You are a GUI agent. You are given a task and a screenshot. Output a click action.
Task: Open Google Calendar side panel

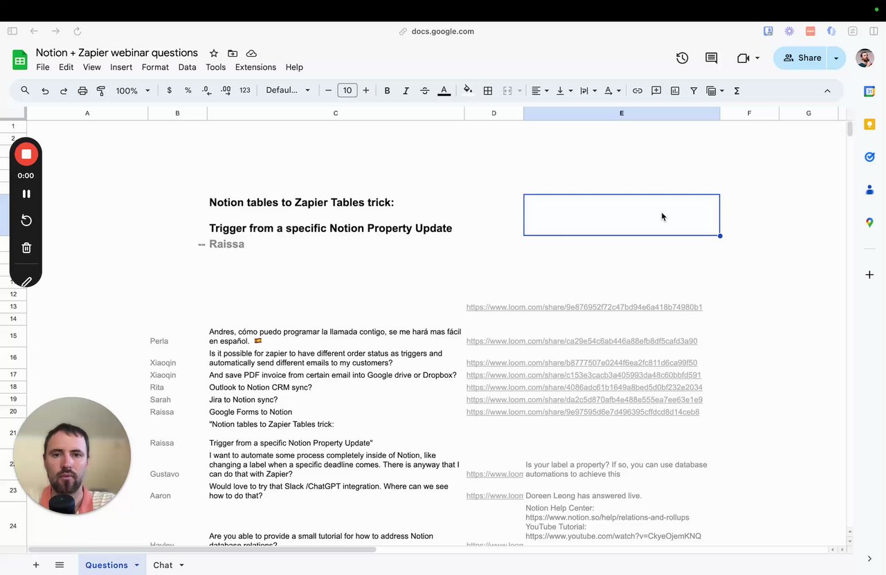[x=869, y=91]
